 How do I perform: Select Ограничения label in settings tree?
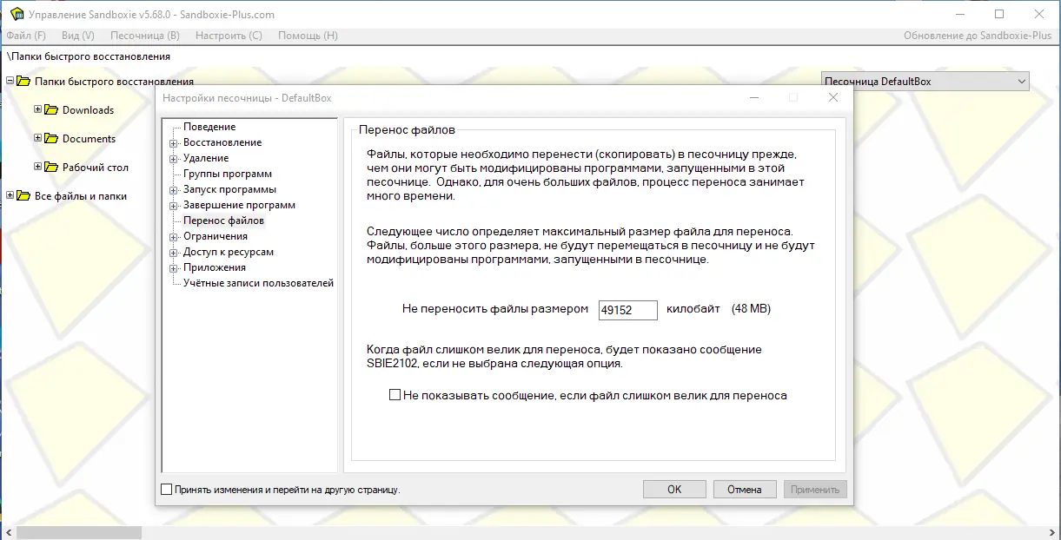(x=216, y=236)
